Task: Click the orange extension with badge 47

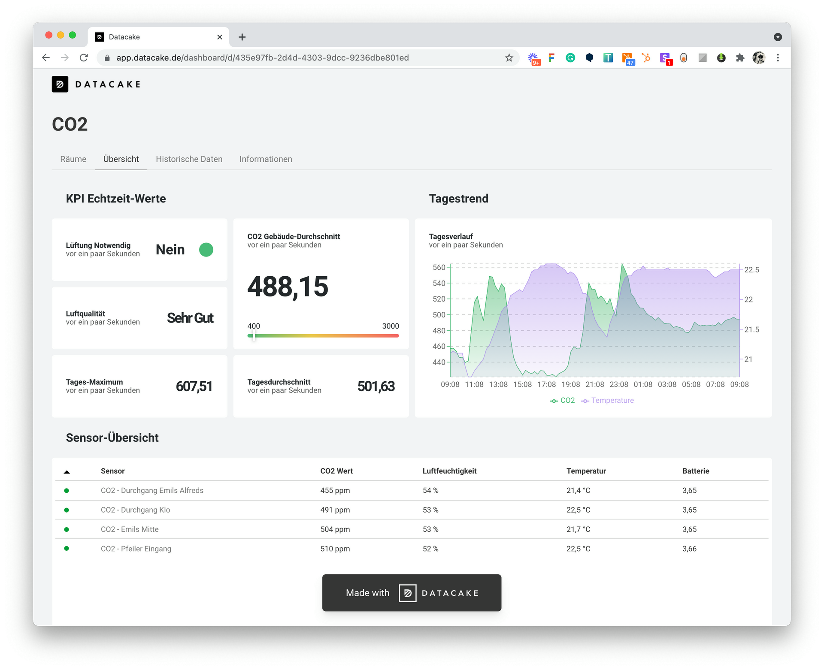Action: pyautogui.click(x=628, y=59)
